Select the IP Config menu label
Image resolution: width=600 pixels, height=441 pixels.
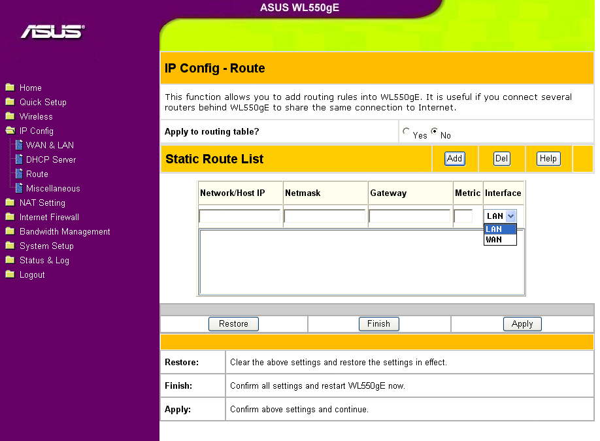pyautogui.click(x=37, y=131)
